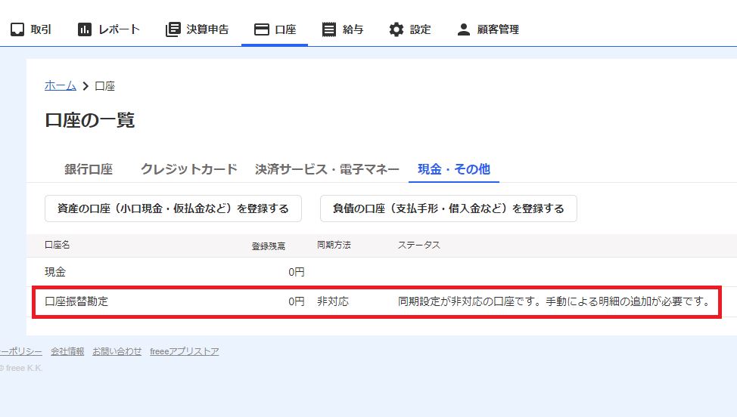Click the 同期方法 column header

tap(334, 245)
